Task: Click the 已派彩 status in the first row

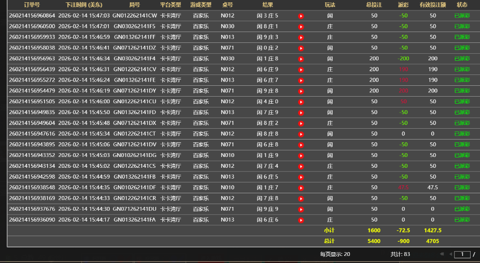Action: pos(462,16)
